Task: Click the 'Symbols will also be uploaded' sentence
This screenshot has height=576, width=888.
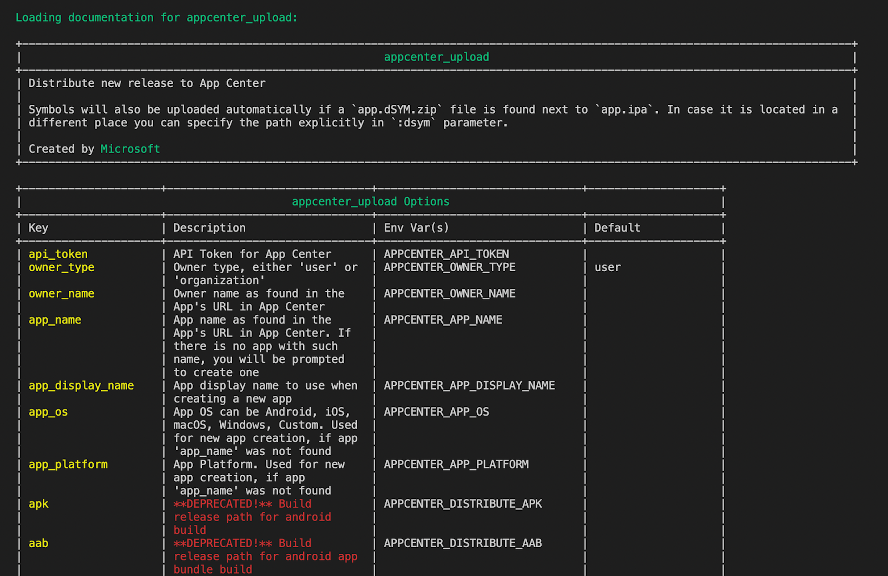Action: tap(433, 110)
